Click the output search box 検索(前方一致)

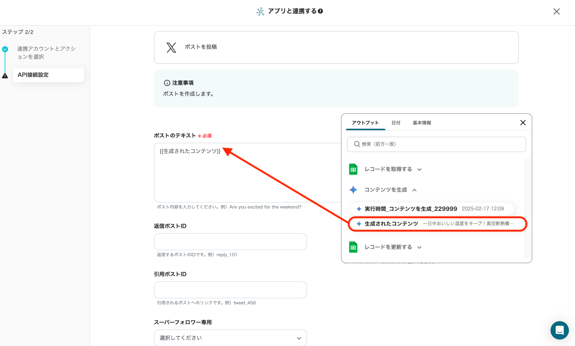(436, 144)
